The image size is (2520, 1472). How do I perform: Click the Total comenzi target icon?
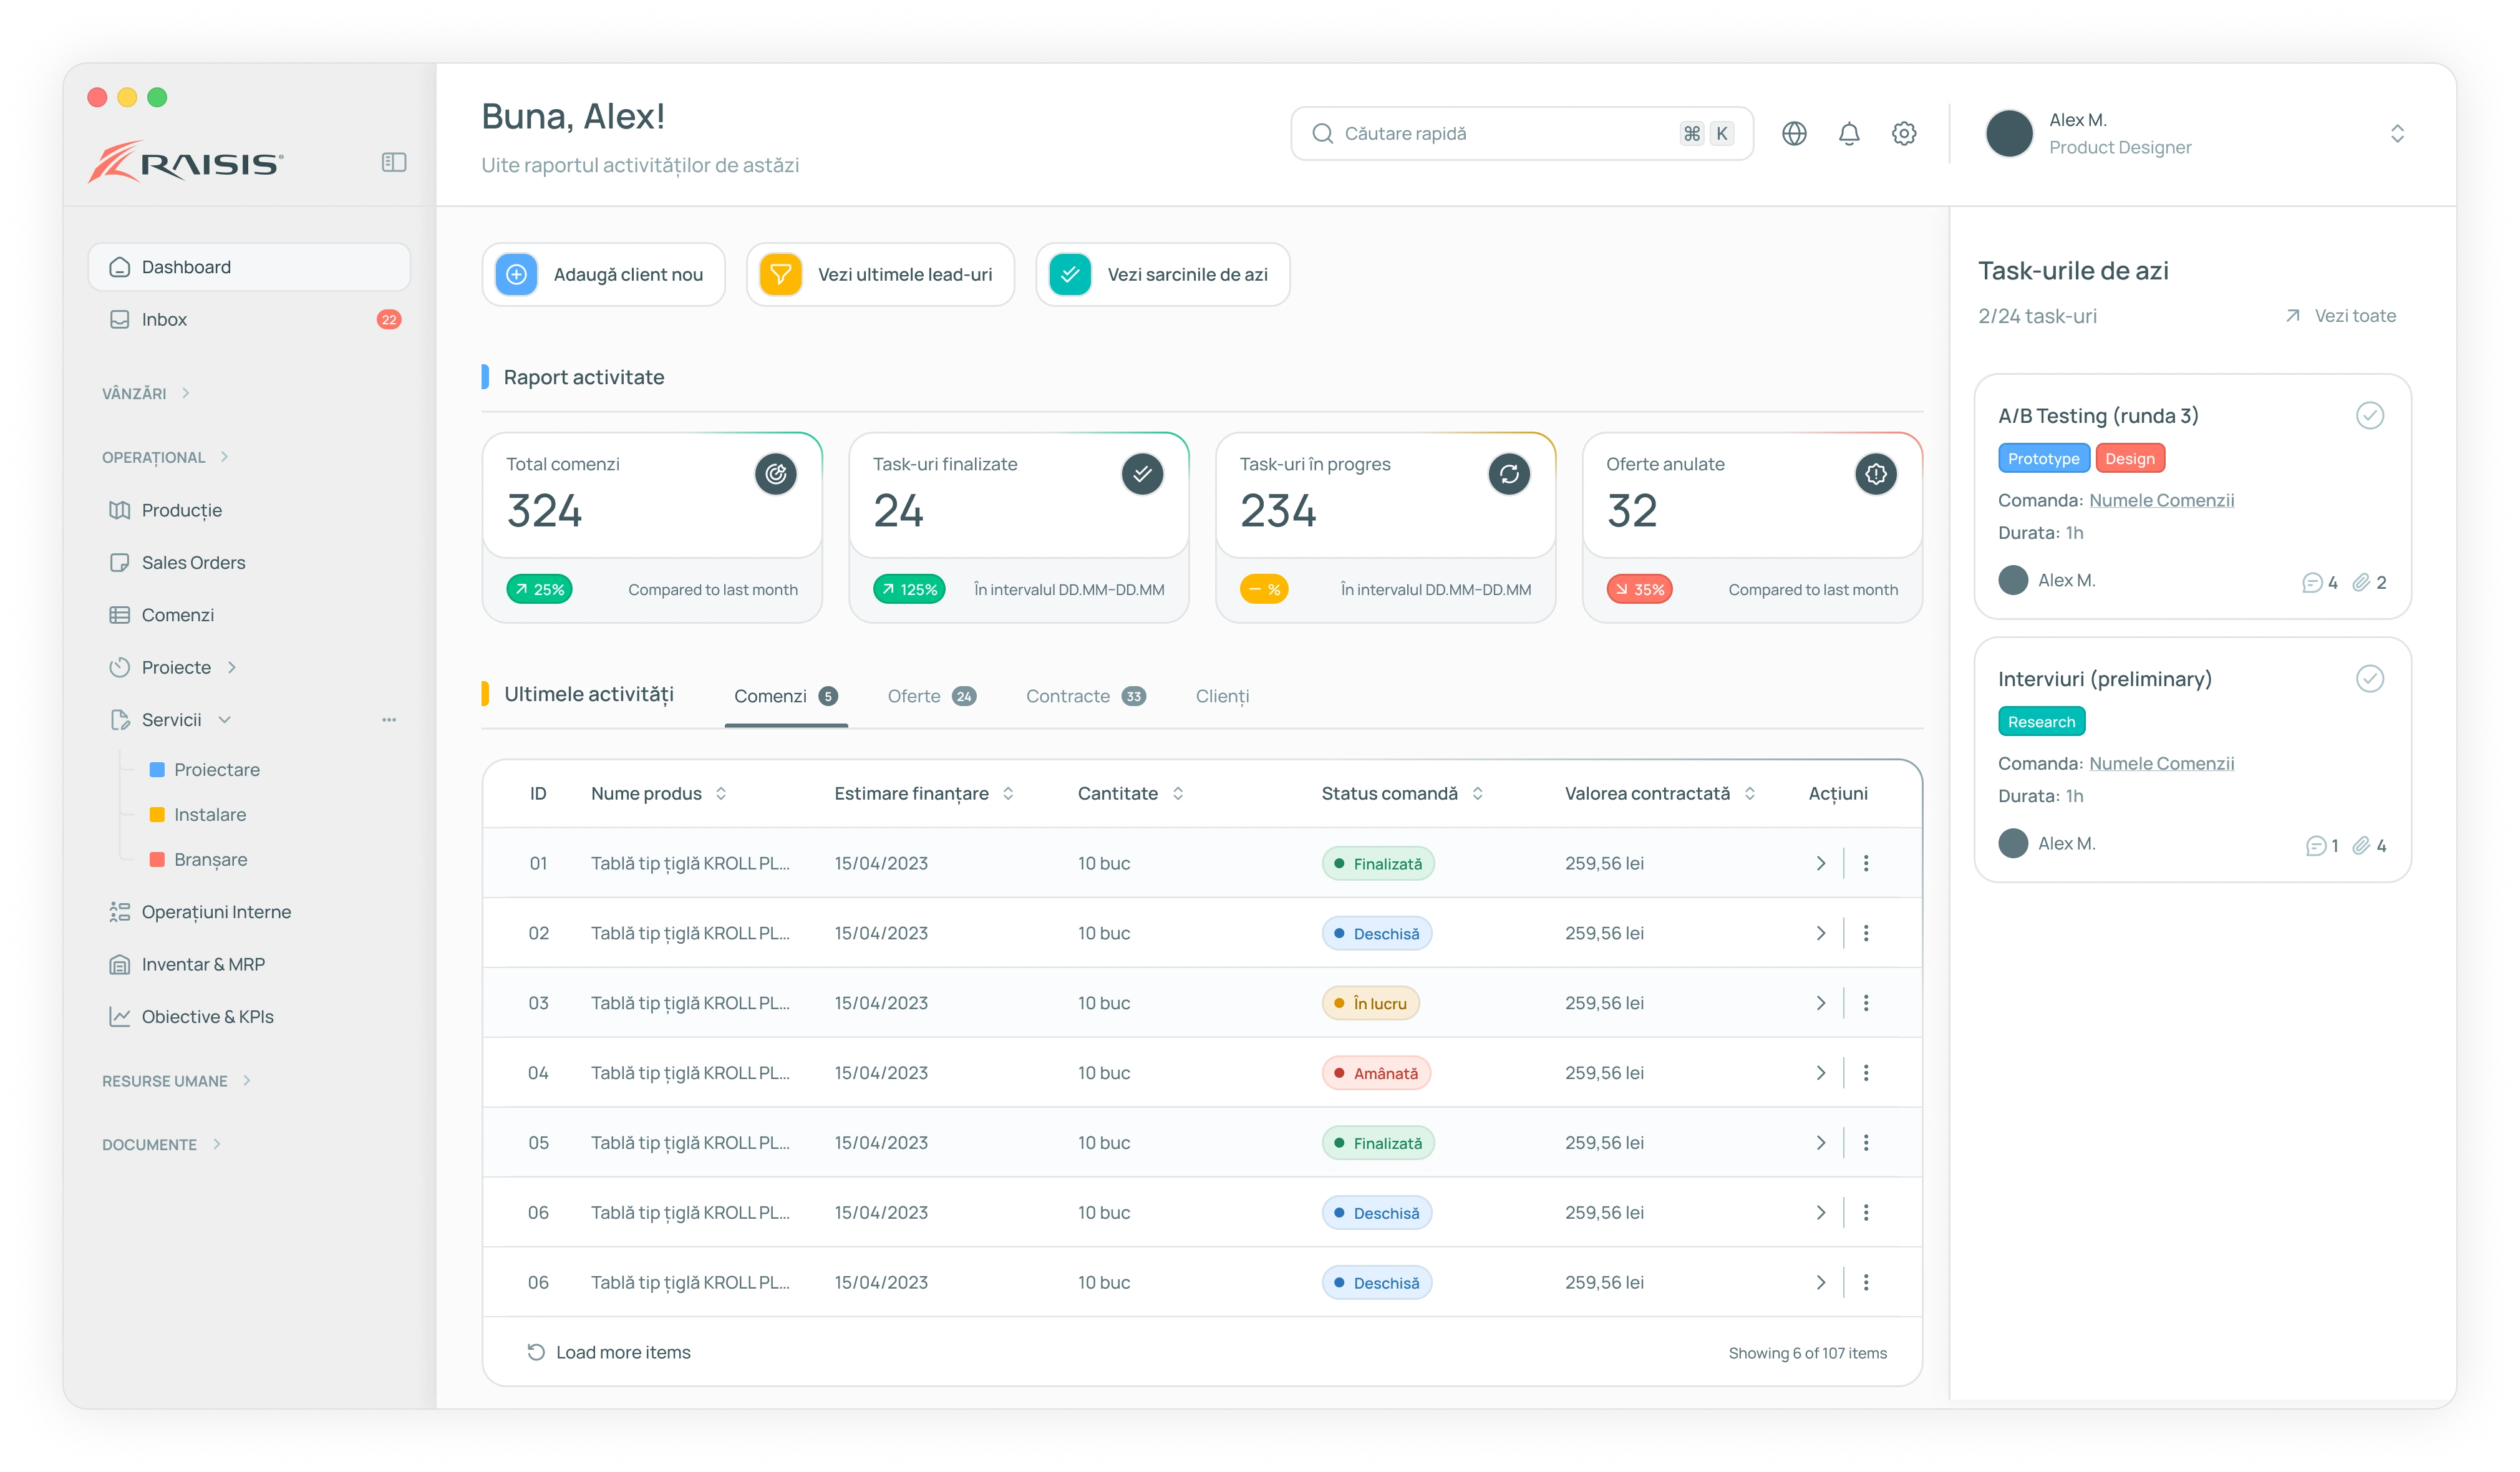[776, 474]
